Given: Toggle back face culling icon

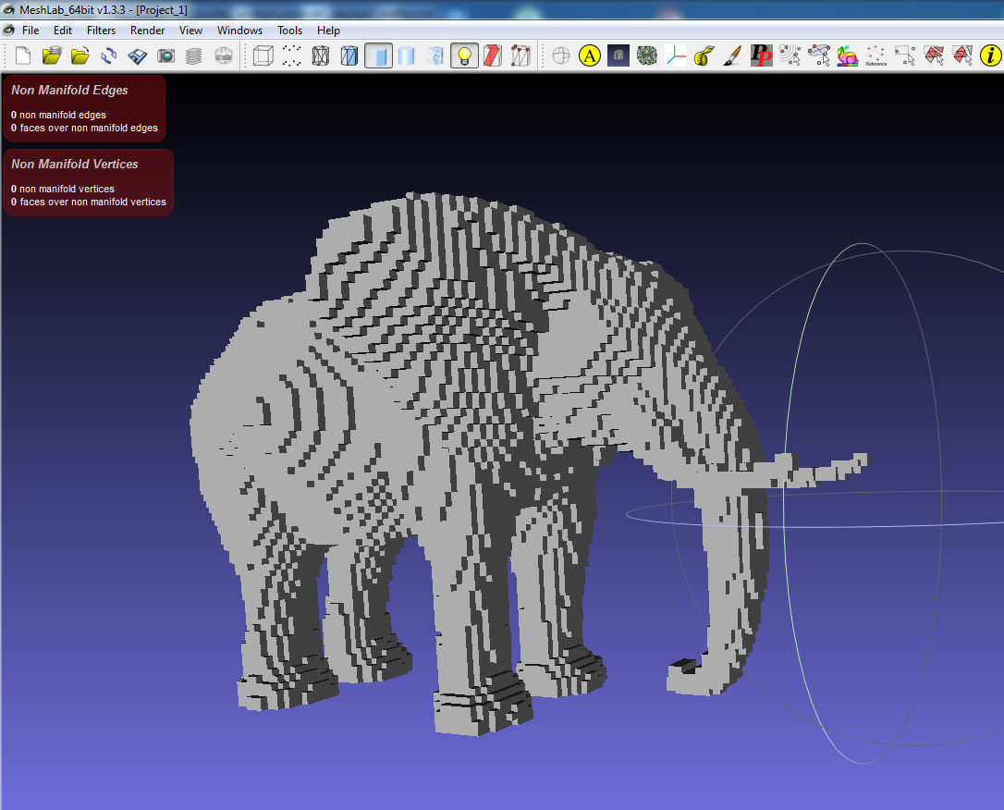Looking at the screenshot, I should (x=520, y=55).
